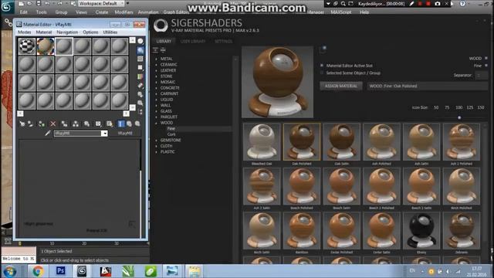The width and height of the screenshot is (494, 278).
Task: Set icon size to 125
Action: tap(470, 107)
